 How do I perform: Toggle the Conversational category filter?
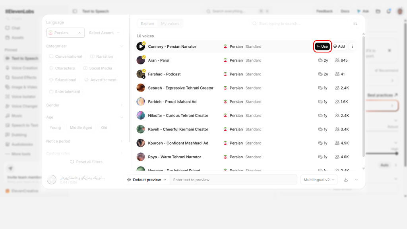coord(66,56)
